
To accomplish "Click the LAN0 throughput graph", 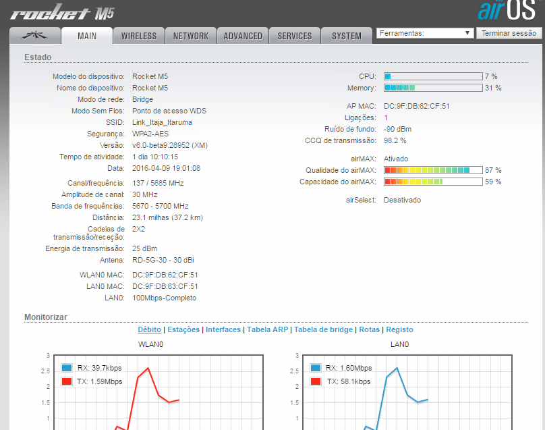I will pos(407,392).
